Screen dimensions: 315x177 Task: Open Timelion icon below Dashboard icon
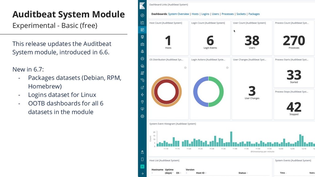tap(142, 37)
